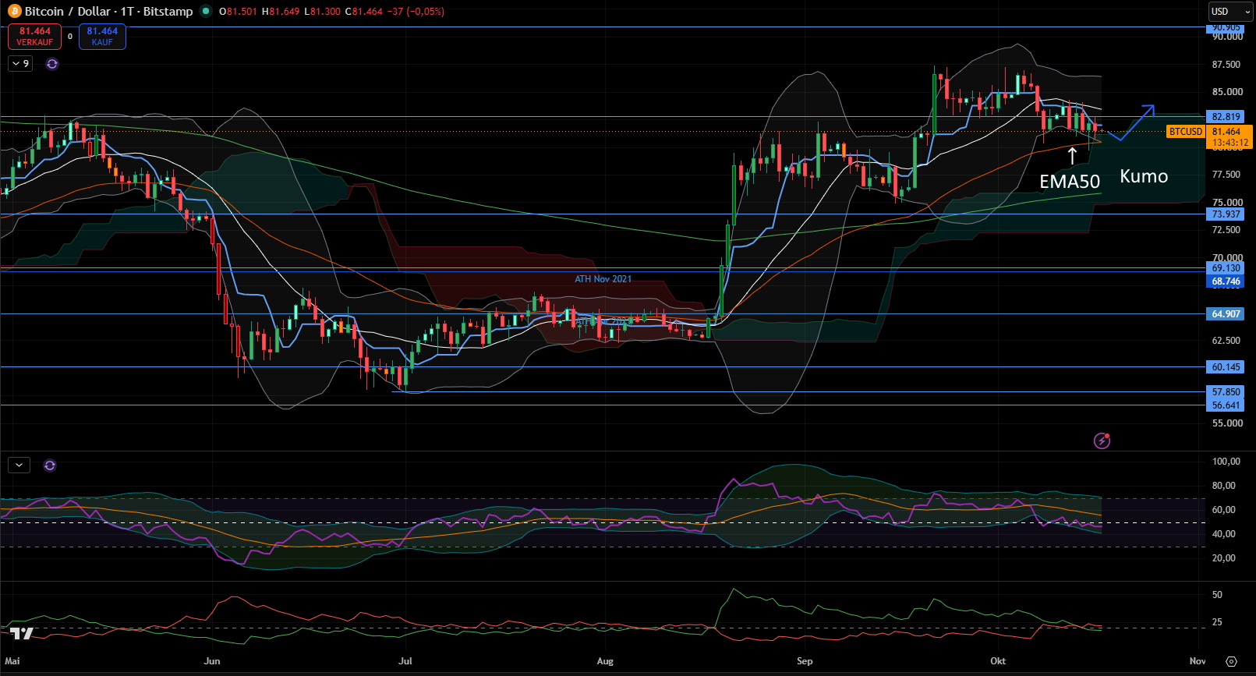Image resolution: width=1256 pixels, height=676 pixels.
Task: Click the ATH Nov 2021 label
Action: pos(603,279)
